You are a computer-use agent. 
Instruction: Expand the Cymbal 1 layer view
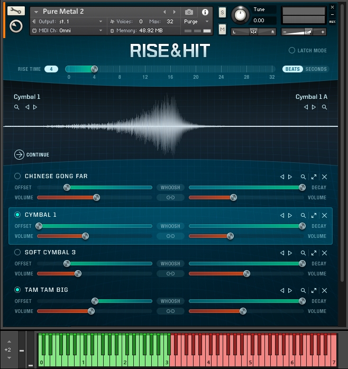(x=314, y=215)
